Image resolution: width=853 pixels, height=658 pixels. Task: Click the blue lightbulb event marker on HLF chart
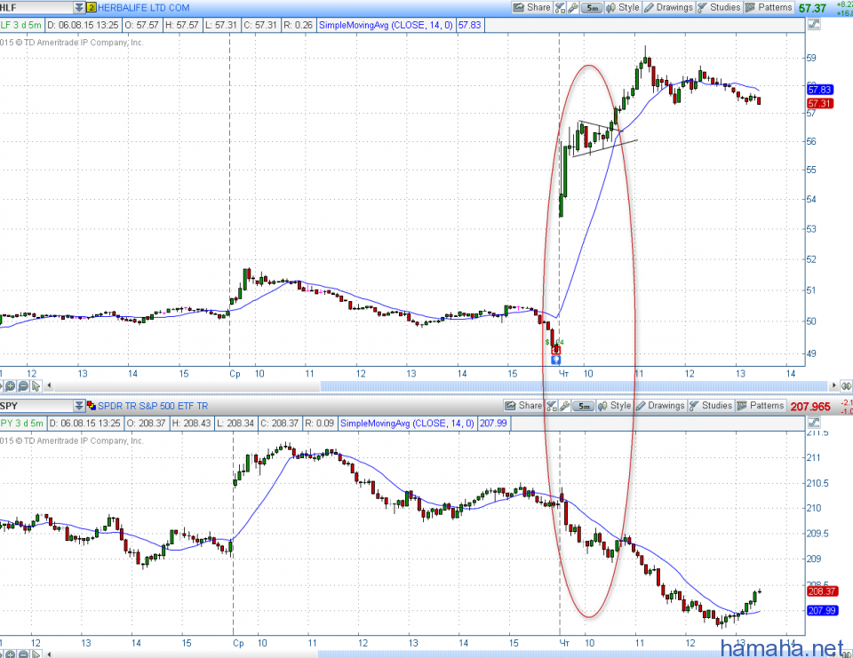coord(556,360)
